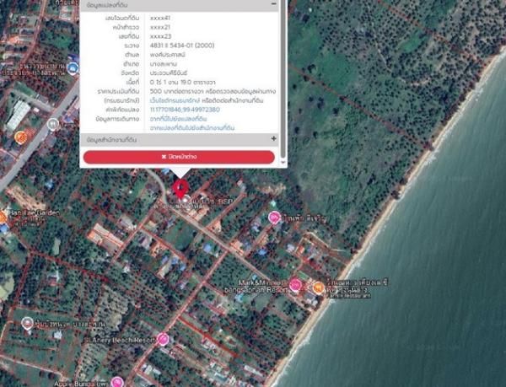The height and width of the screenshot is (387, 506).
Task: Click the grey restaurant marker beside the main road
Action: coord(53,124)
